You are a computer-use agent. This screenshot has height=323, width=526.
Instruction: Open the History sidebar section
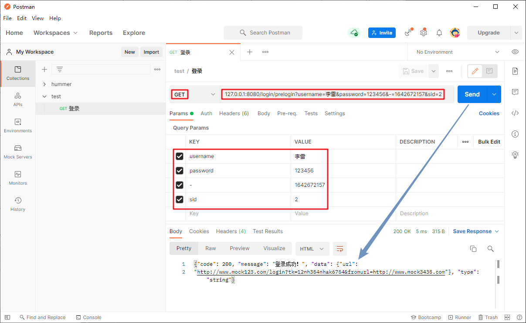[18, 204]
